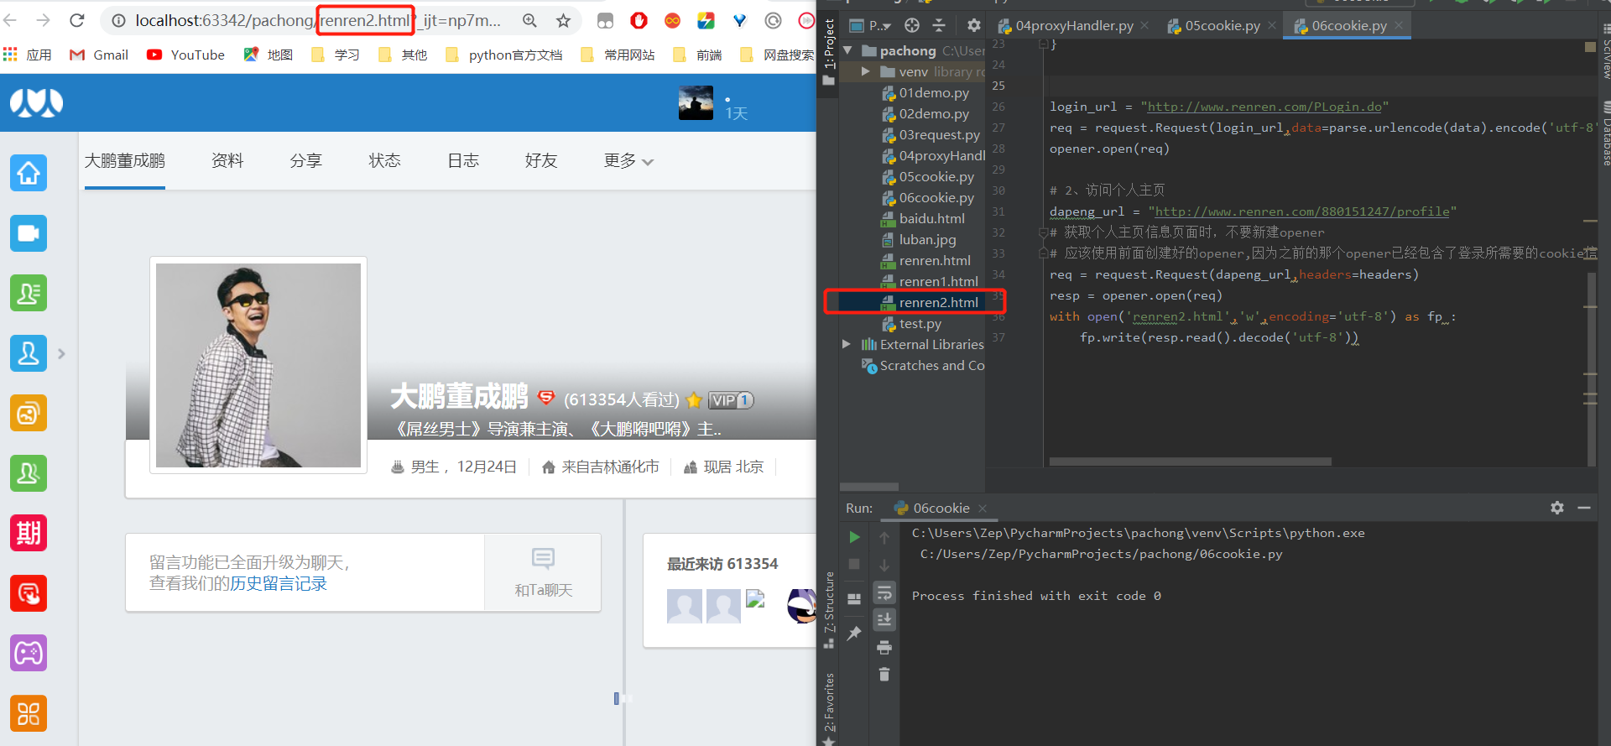Click the red touch-hand sidebar icon
Screen dimensions: 1611x746
click(29, 593)
